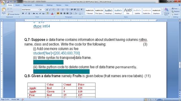Image resolution: width=181 pixels, height=101 pixels.
Task: Open the Office button menu
Action: point(3,3)
